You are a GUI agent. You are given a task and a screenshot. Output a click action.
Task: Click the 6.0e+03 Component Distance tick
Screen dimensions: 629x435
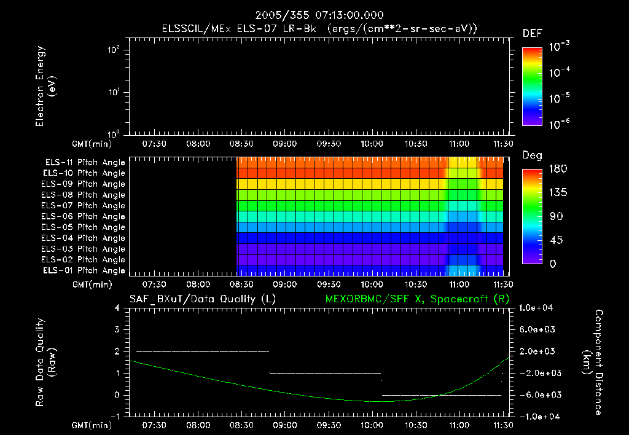pyautogui.click(x=537, y=329)
